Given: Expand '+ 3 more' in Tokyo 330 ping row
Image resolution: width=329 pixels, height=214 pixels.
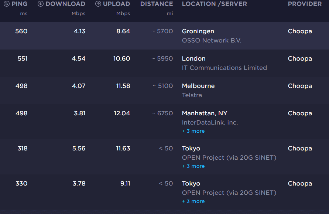Looking at the screenshot, I should [x=193, y=201].
